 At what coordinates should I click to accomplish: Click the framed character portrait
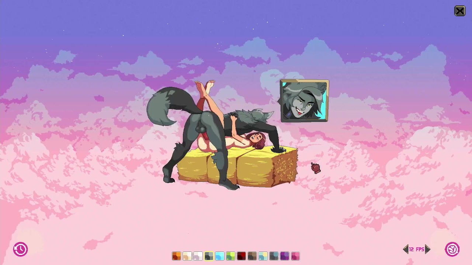304,101
